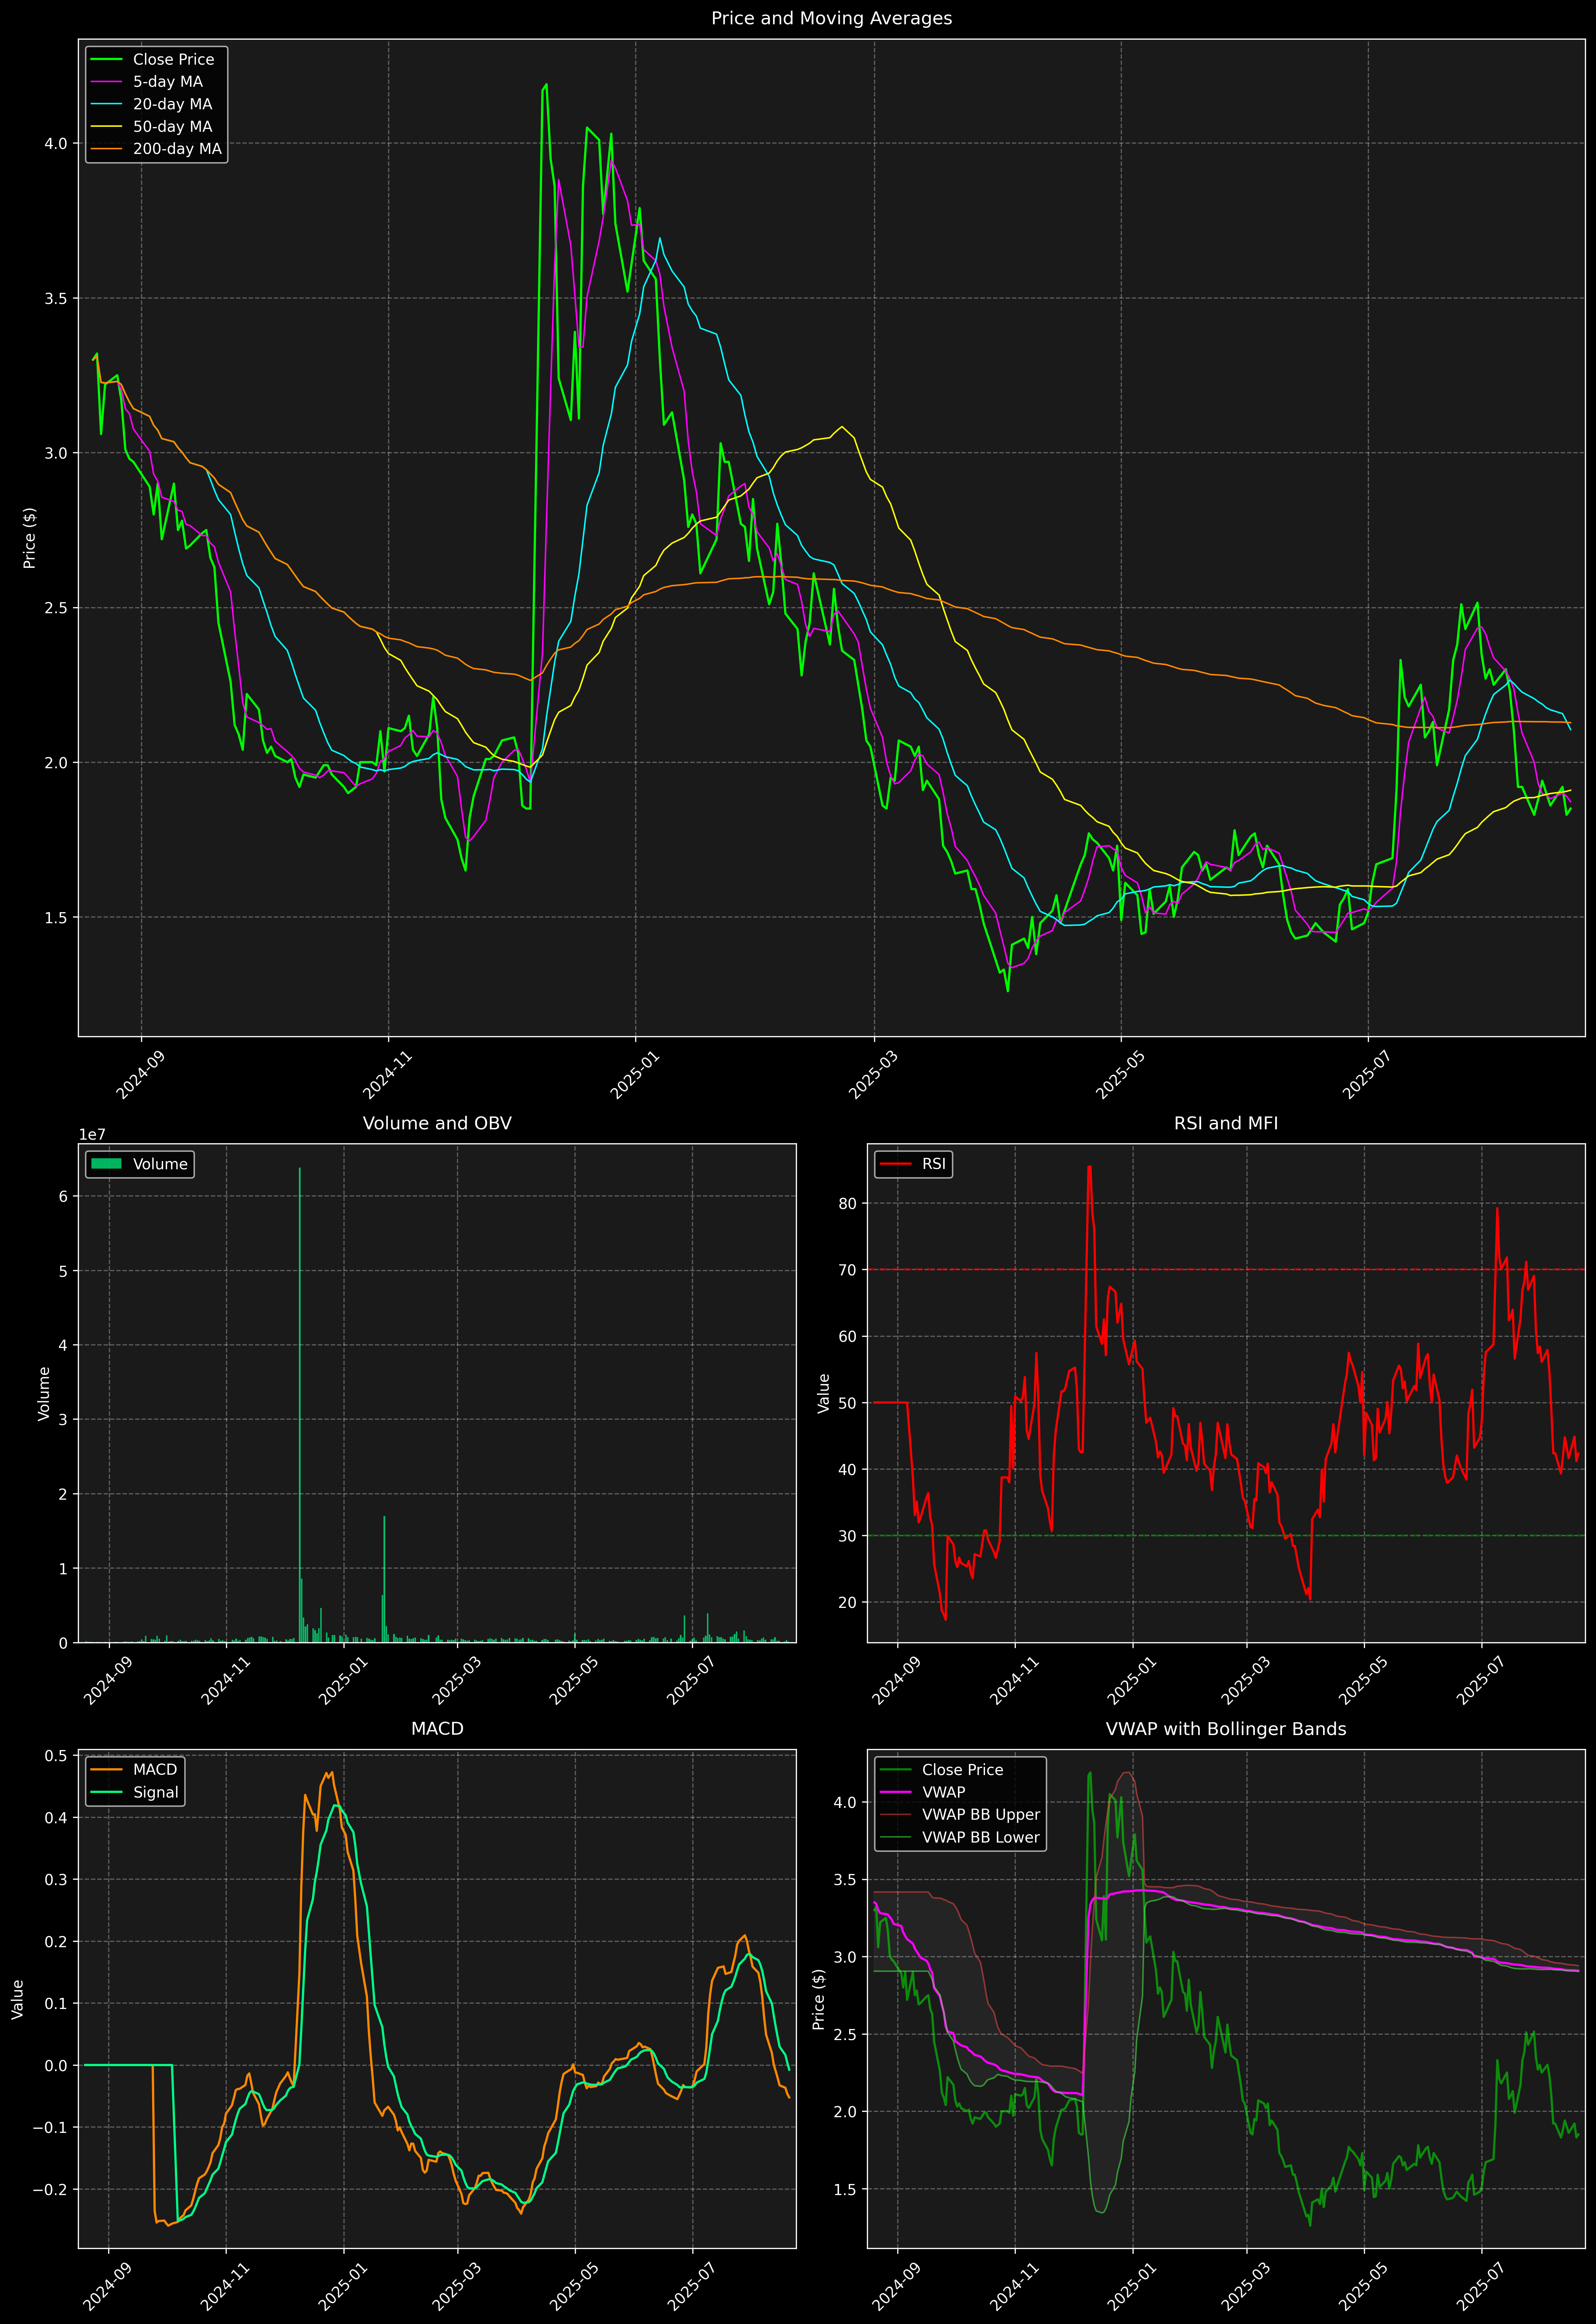This screenshot has height=2324, width=1596.
Task: Click the tallest volume spike bar
Action: pyautogui.click(x=300, y=1400)
